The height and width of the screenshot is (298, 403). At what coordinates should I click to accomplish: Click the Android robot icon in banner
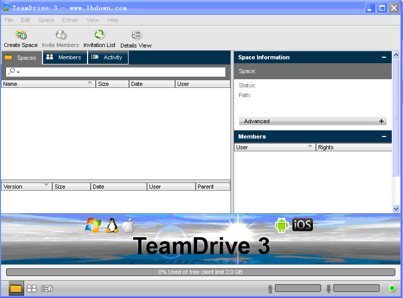(282, 225)
